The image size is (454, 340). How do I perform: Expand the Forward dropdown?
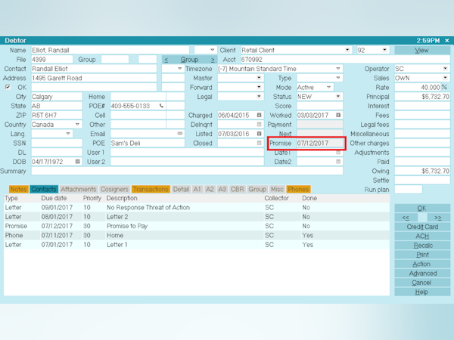(x=259, y=87)
